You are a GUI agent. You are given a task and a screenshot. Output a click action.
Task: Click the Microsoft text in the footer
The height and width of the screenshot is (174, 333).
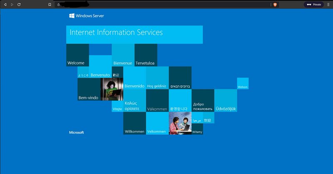pyautogui.click(x=77, y=132)
